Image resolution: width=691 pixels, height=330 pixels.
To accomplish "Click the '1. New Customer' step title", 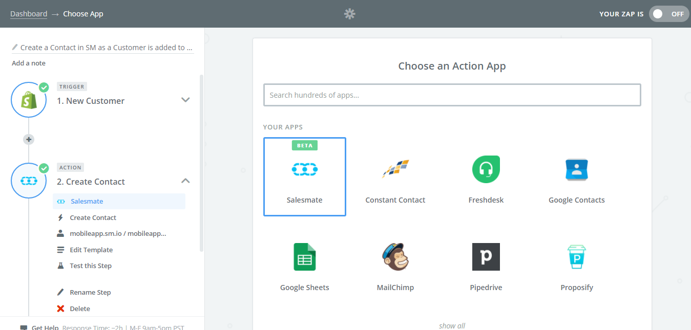I will 91,101.
